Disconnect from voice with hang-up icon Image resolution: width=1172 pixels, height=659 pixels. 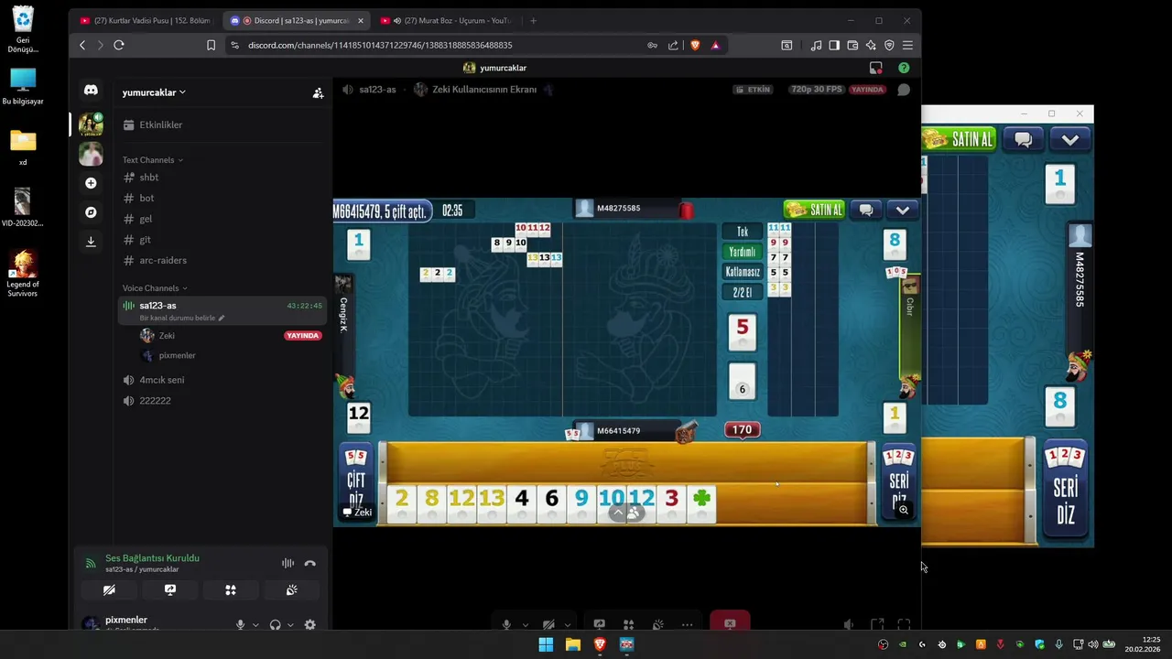[x=309, y=564]
